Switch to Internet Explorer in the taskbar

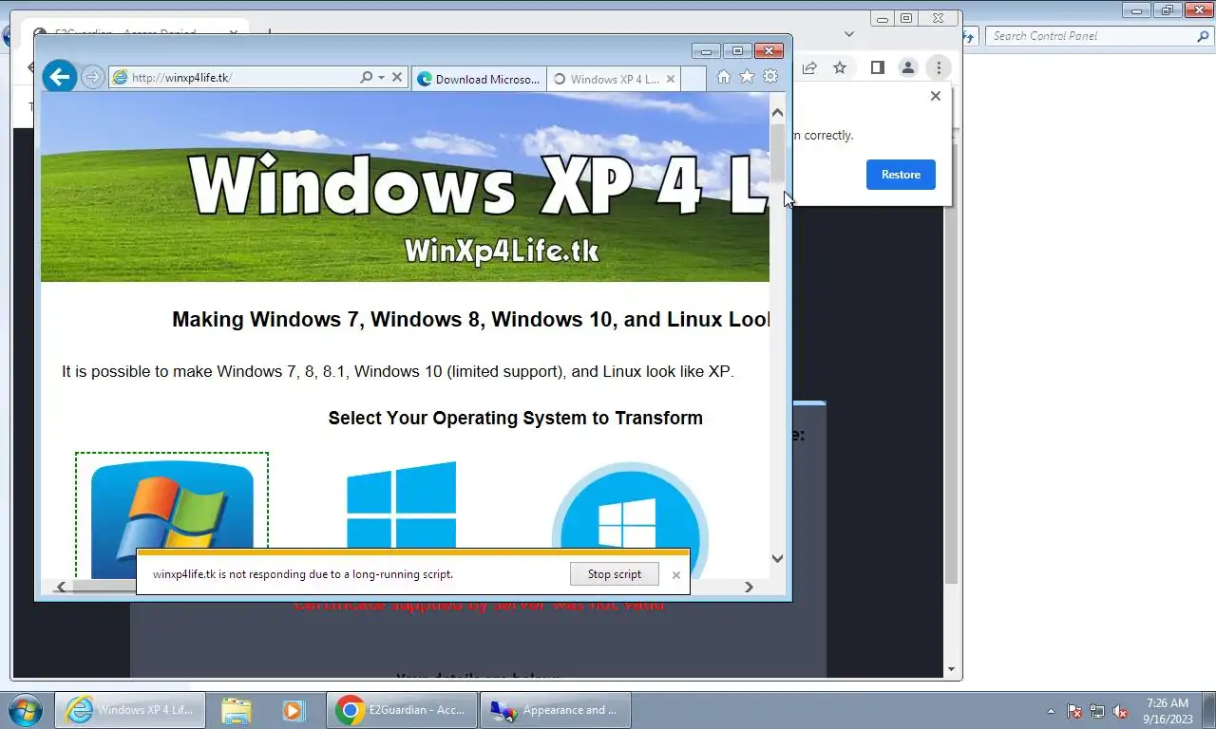130,710
